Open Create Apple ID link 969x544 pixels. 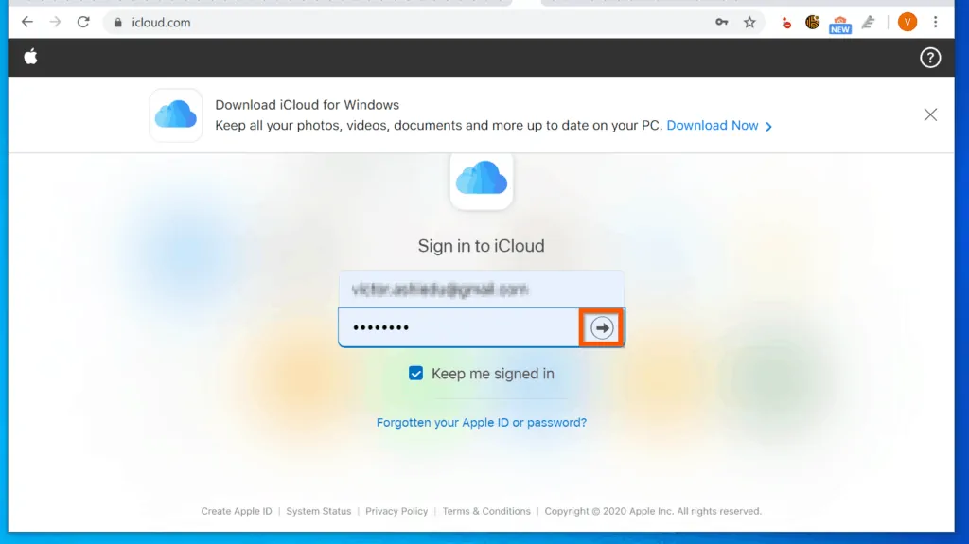click(x=236, y=511)
